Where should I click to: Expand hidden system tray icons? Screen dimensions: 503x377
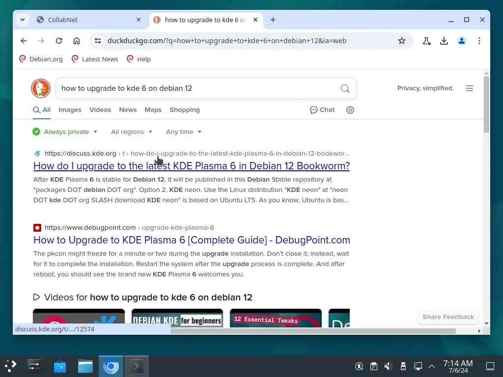pyautogui.click(x=432, y=366)
